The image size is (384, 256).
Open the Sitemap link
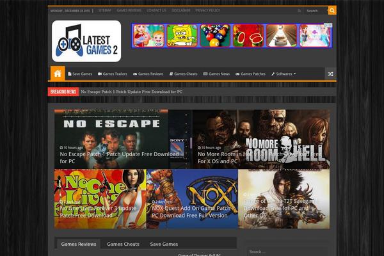tap(105, 10)
